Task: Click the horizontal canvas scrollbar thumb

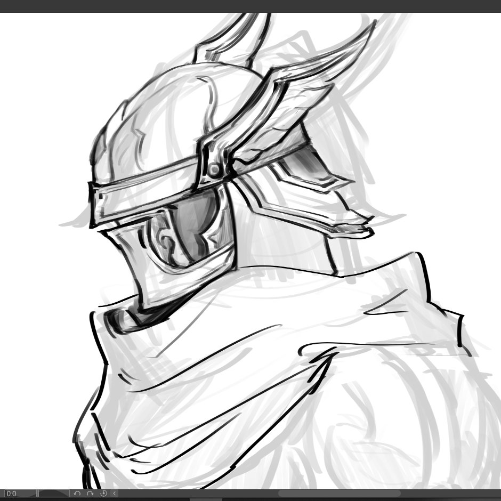Action: click(x=339, y=494)
